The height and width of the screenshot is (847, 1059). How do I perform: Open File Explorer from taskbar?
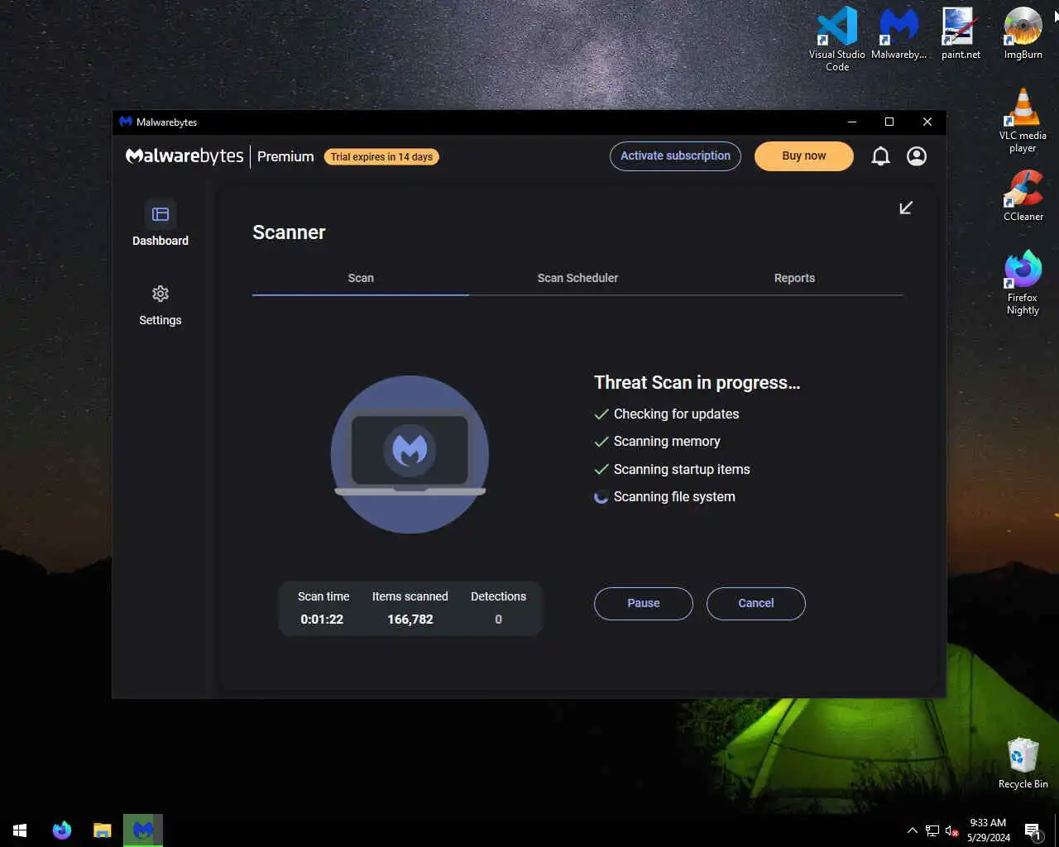click(102, 830)
